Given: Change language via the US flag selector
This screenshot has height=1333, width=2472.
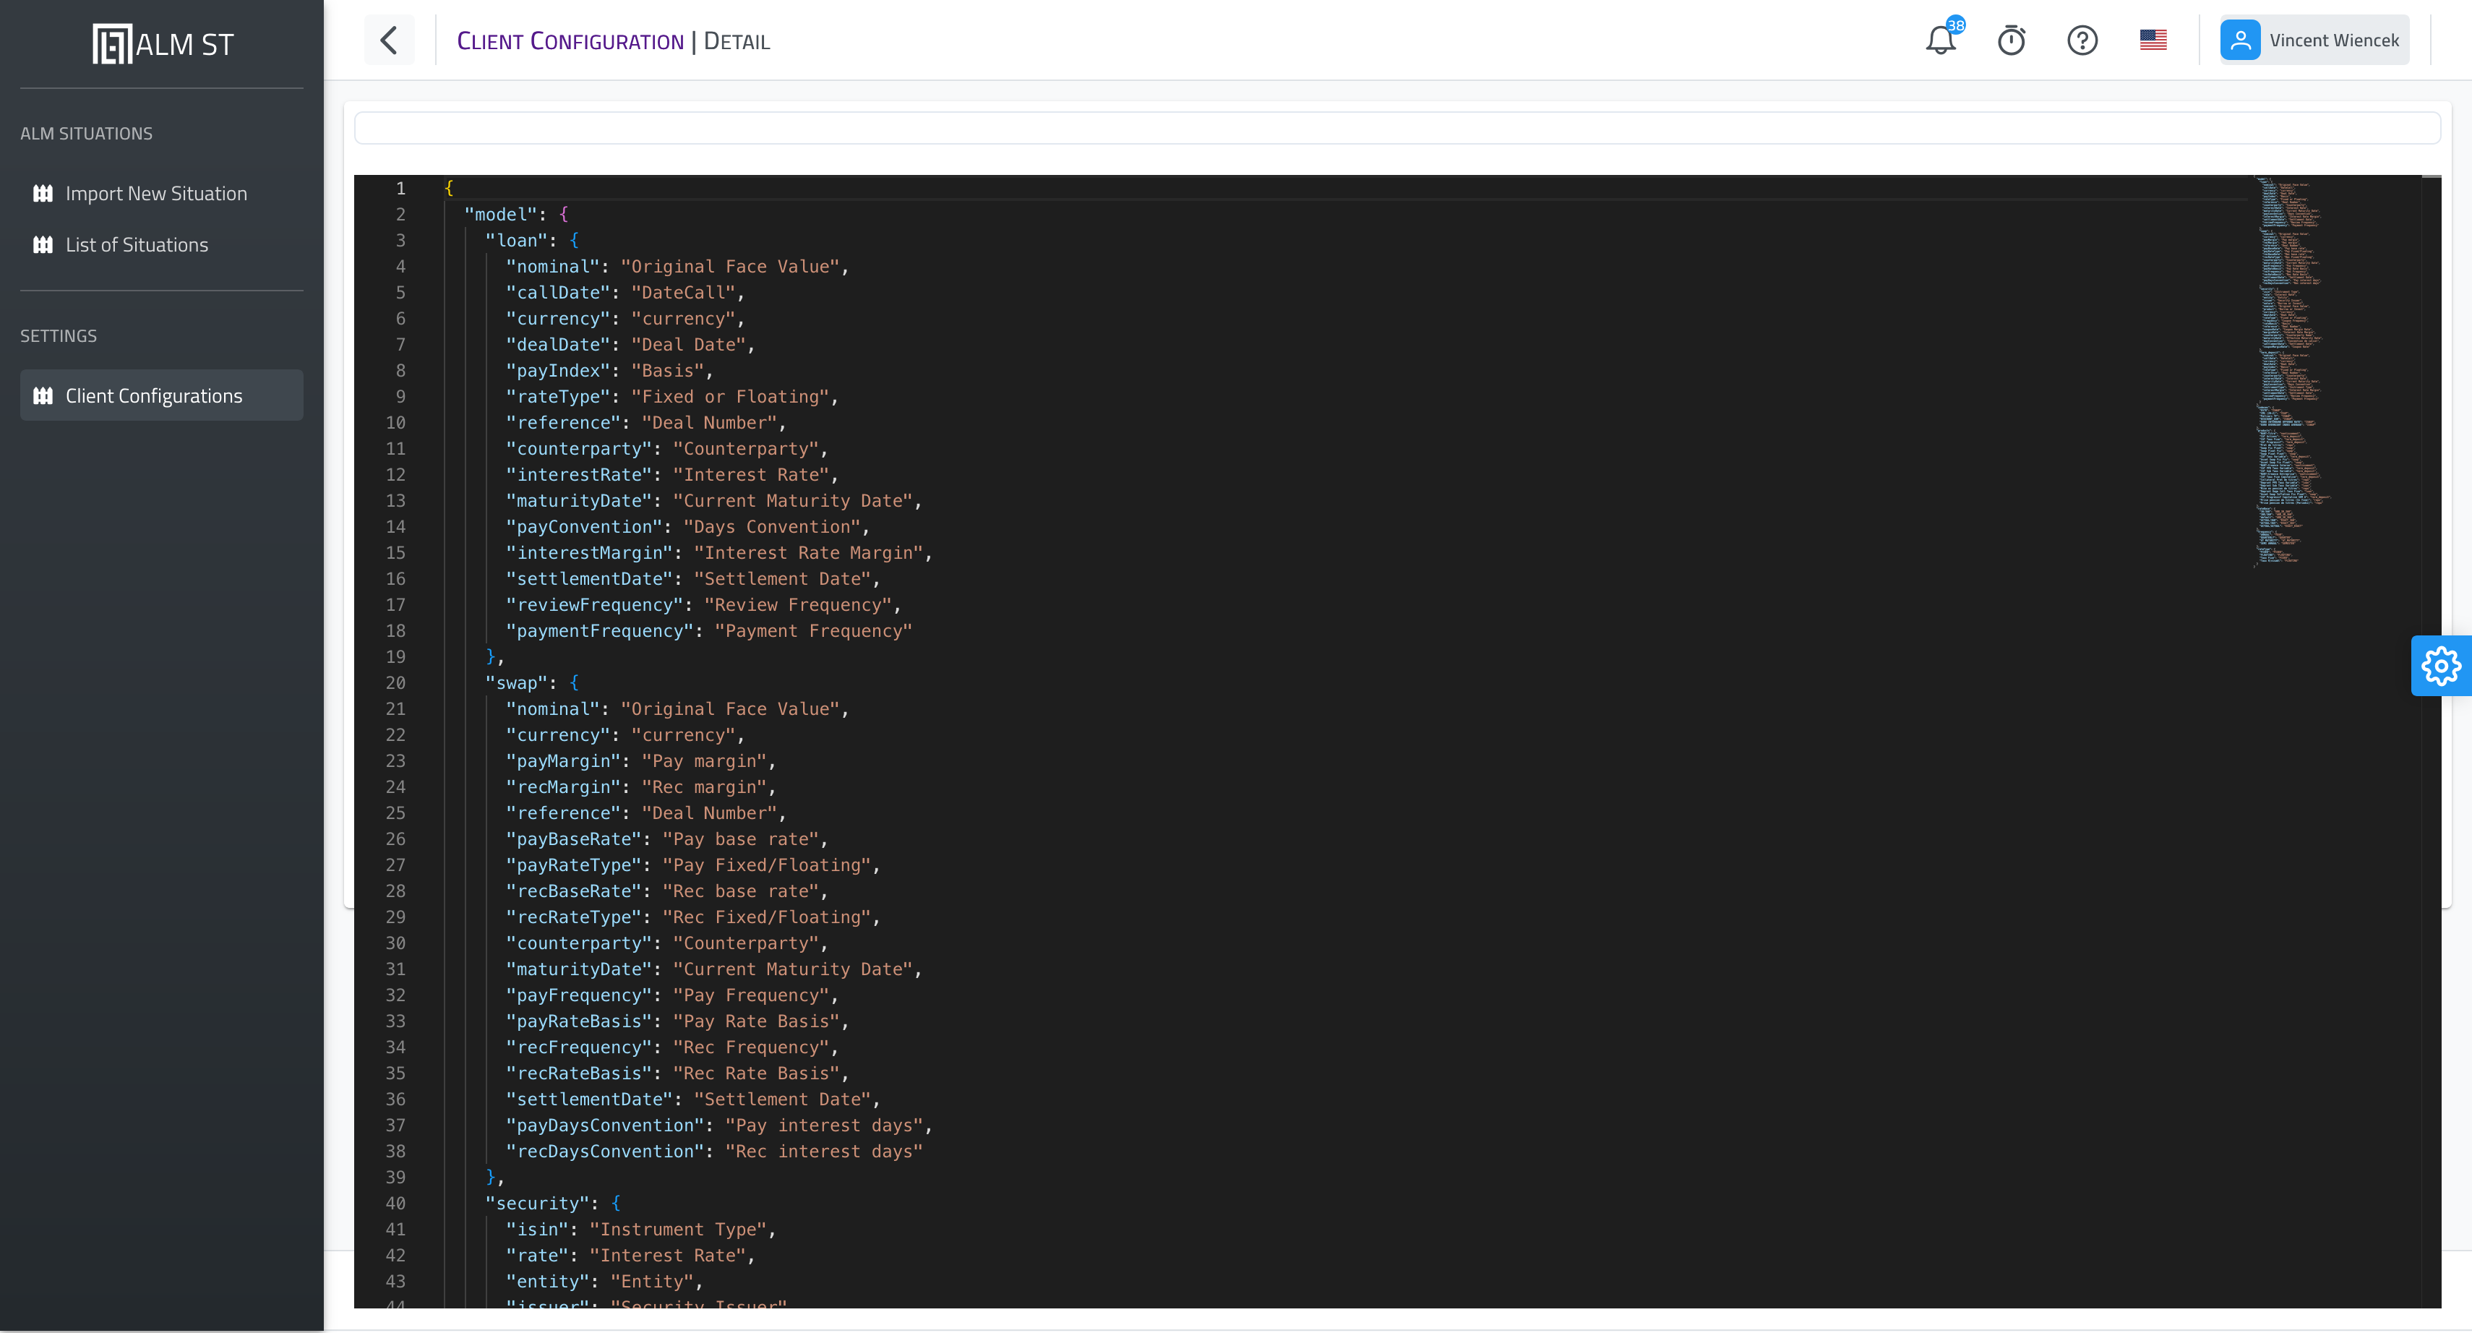Looking at the screenshot, I should coord(2153,40).
